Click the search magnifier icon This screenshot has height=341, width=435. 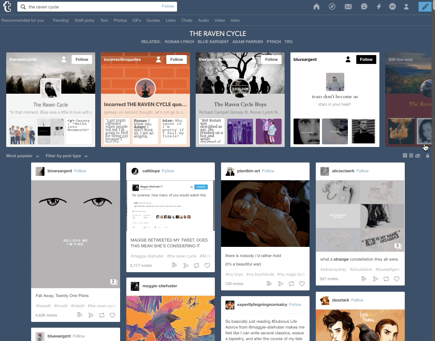click(x=23, y=7)
